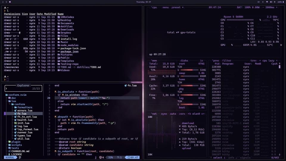Increase btop update interval with plus
286x161 pixels.
(x=276, y=7)
